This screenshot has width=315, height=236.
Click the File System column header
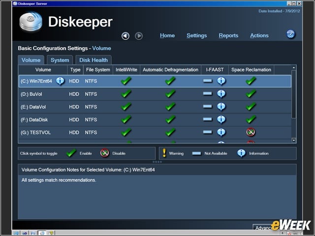98,70
